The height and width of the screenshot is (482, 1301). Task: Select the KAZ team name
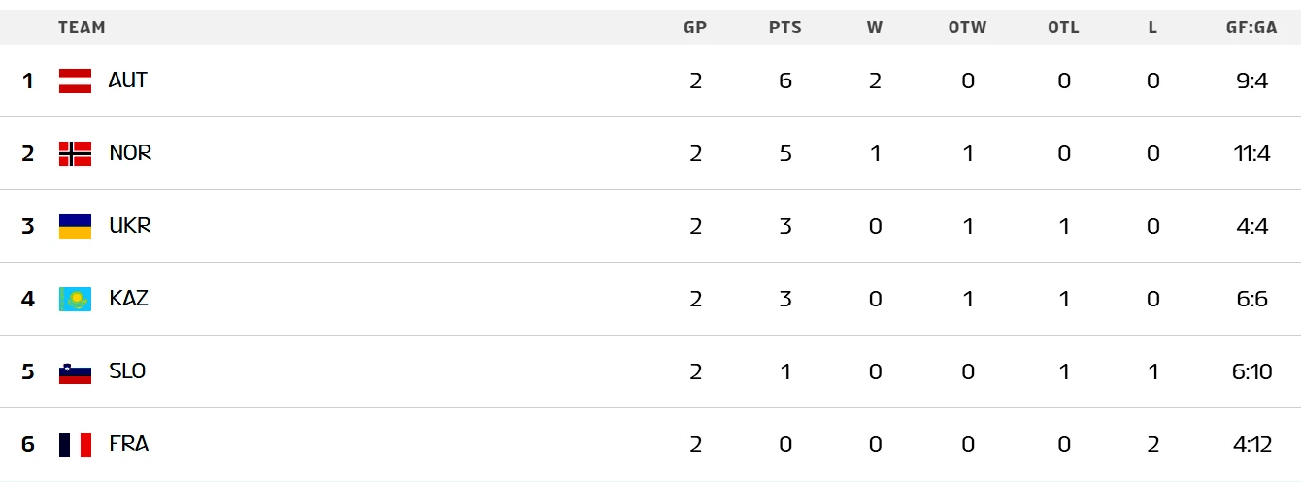point(129,299)
